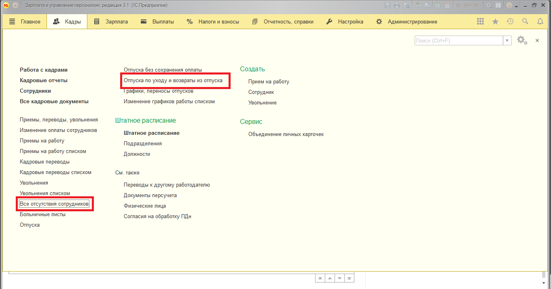This screenshot has width=551, height=289.
Task: Open Работа с кадрами
Action: 44,70
